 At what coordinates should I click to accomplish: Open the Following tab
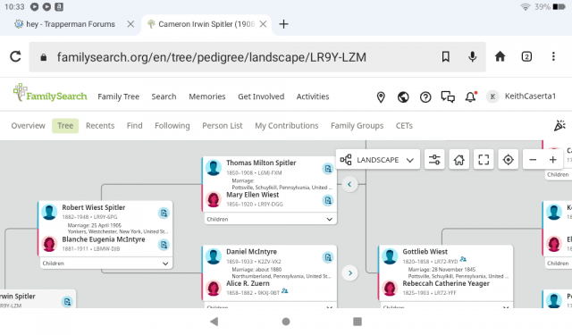coord(172,126)
